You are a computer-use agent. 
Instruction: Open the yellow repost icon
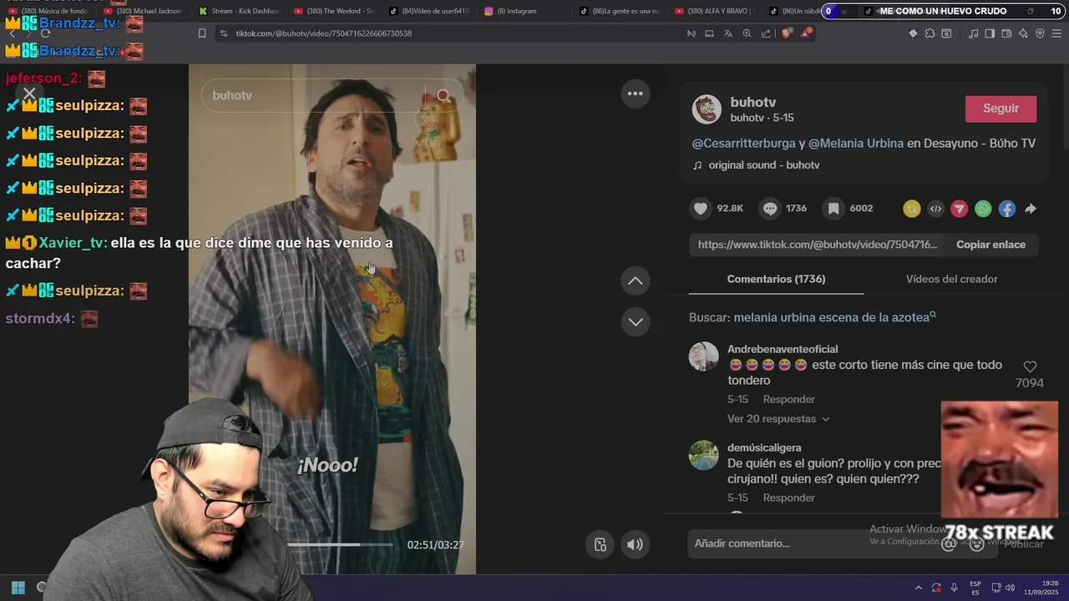[x=912, y=209]
